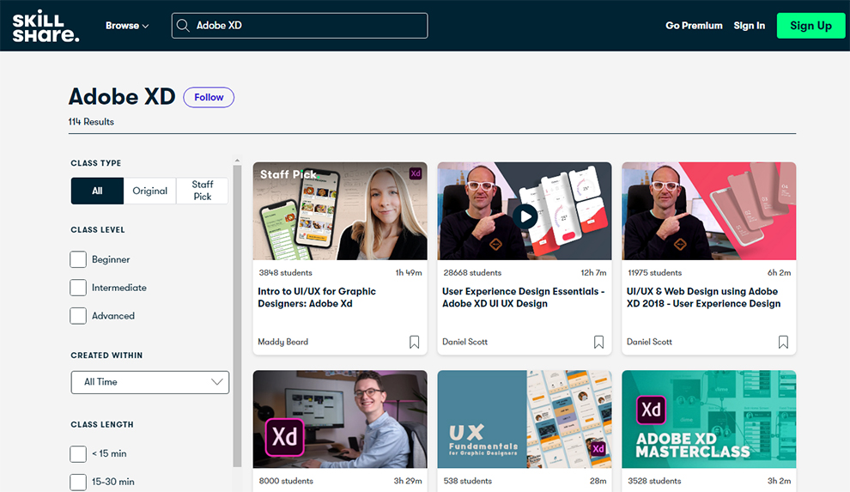
Task: Open Daniel Scott under UI/UX & Web Design
Action: pyautogui.click(x=649, y=342)
